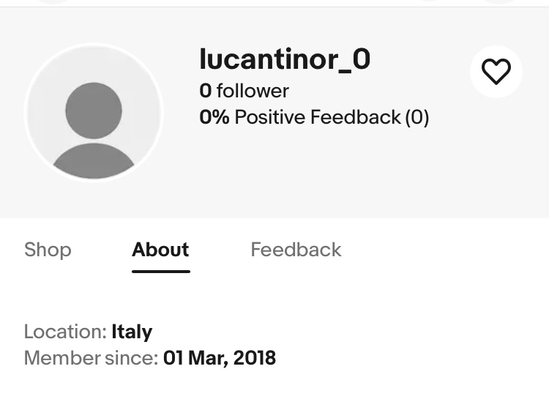
Task: Click the bold 0% percentage value
Action: pos(214,117)
